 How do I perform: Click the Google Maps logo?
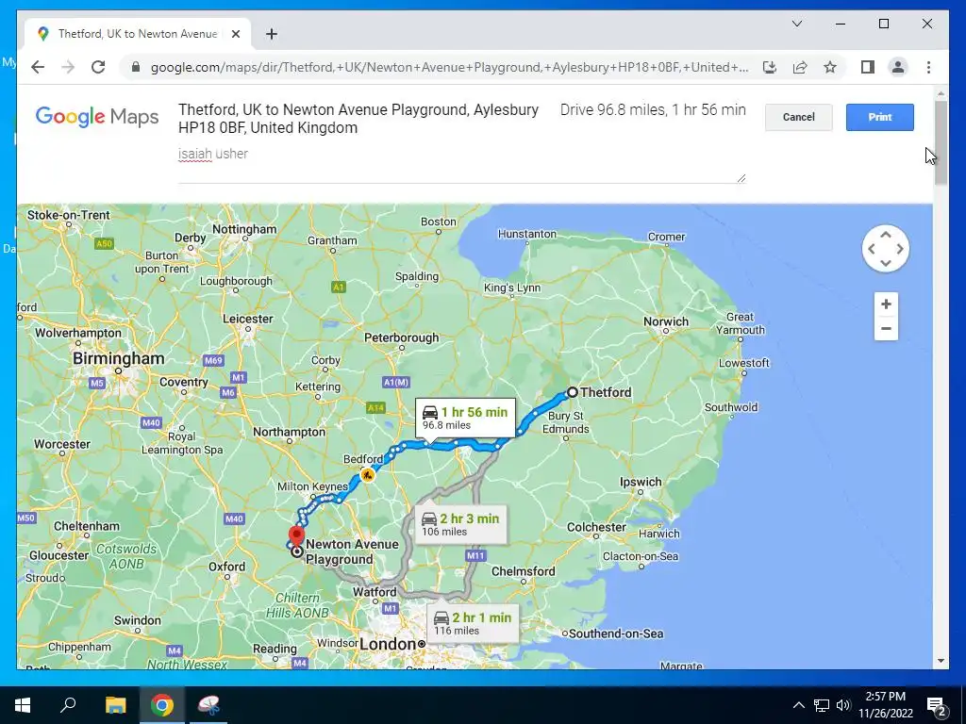(97, 116)
